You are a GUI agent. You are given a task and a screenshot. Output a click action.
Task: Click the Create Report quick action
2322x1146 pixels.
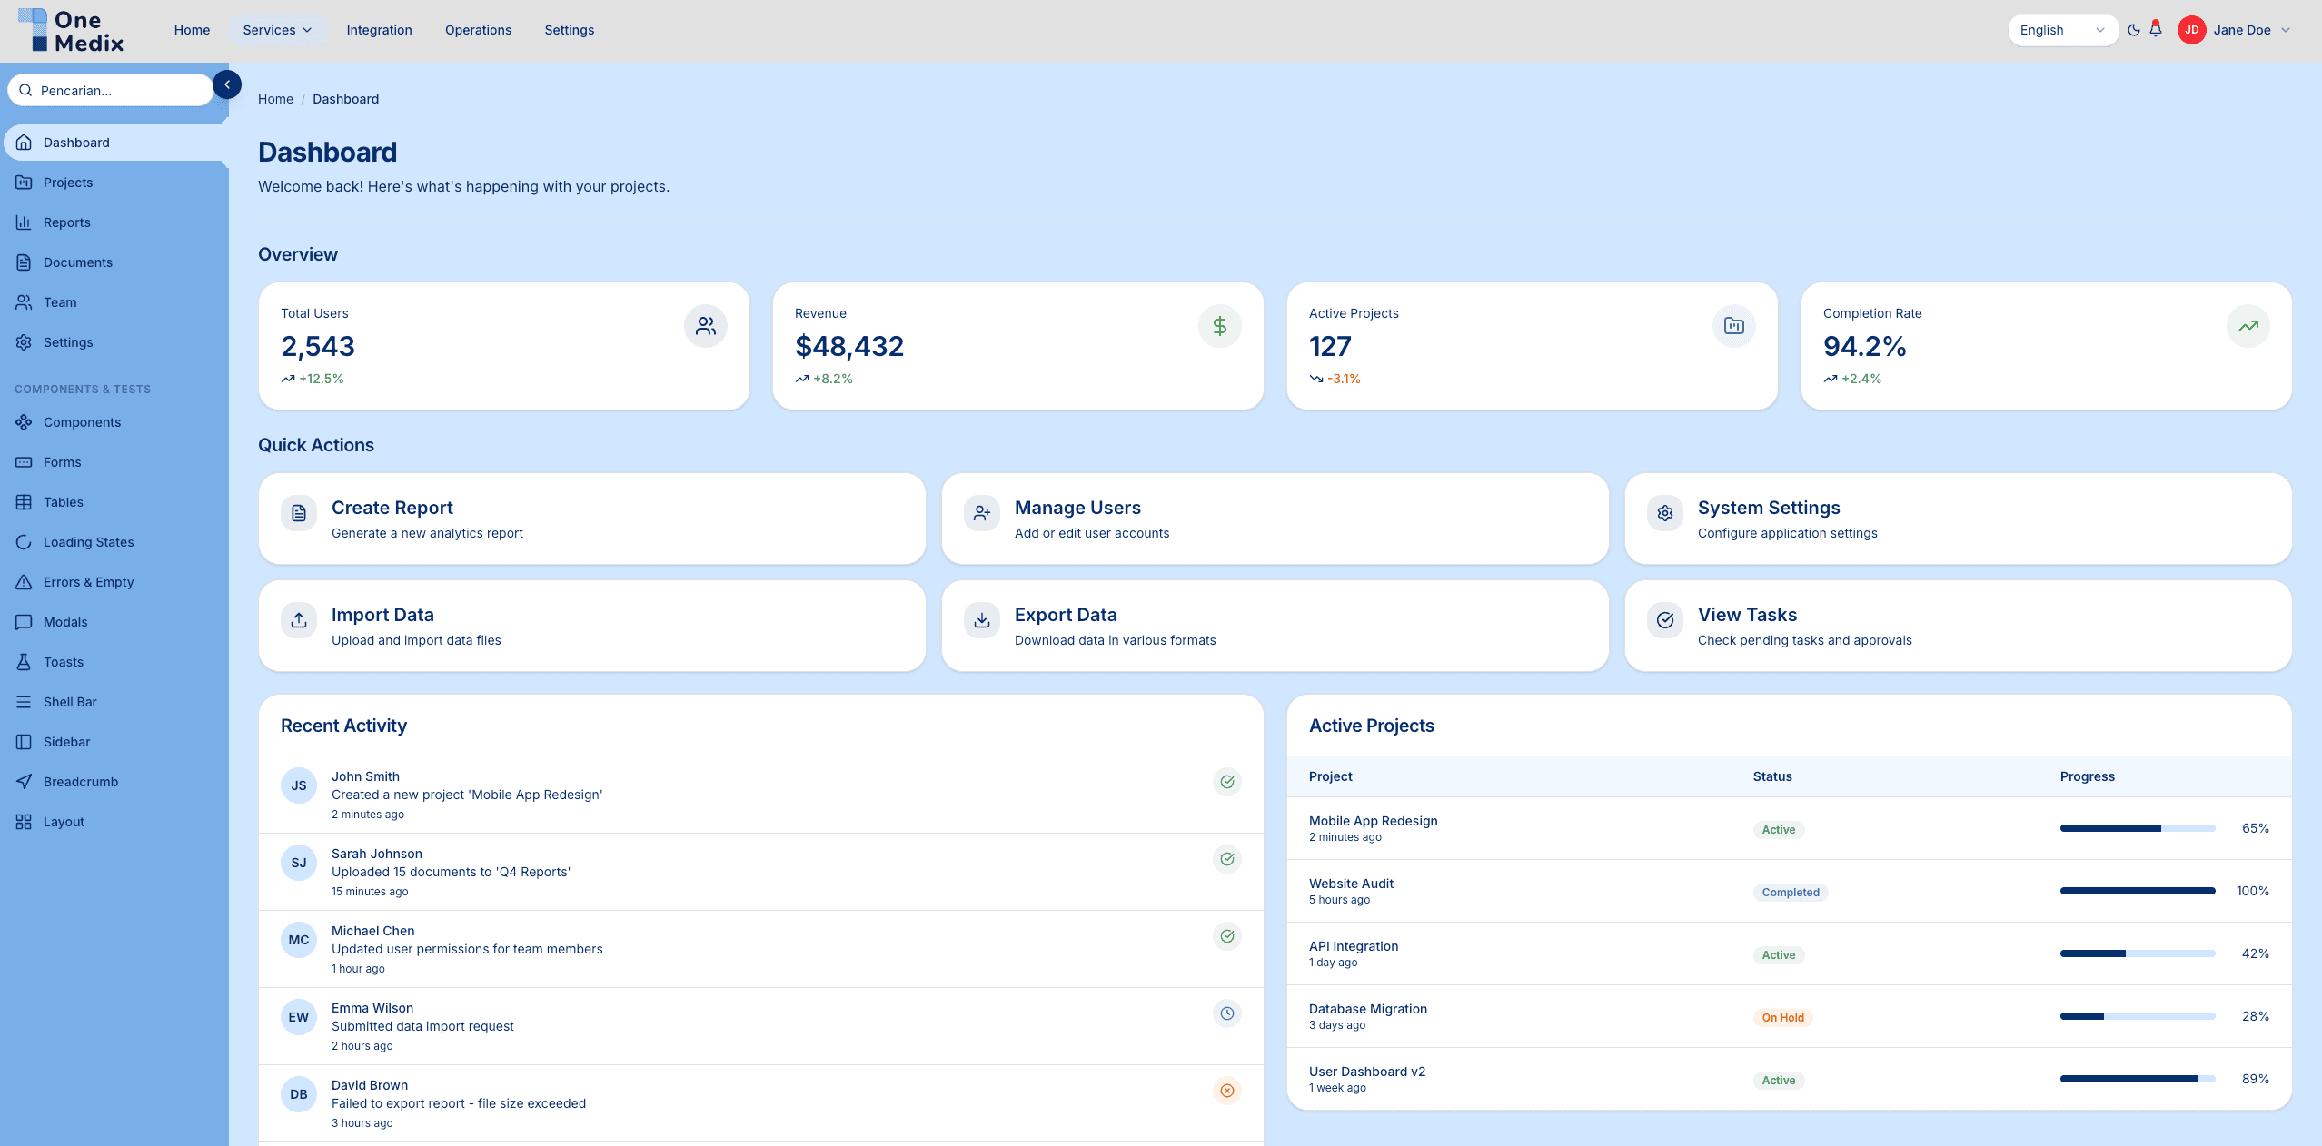tap(590, 519)
